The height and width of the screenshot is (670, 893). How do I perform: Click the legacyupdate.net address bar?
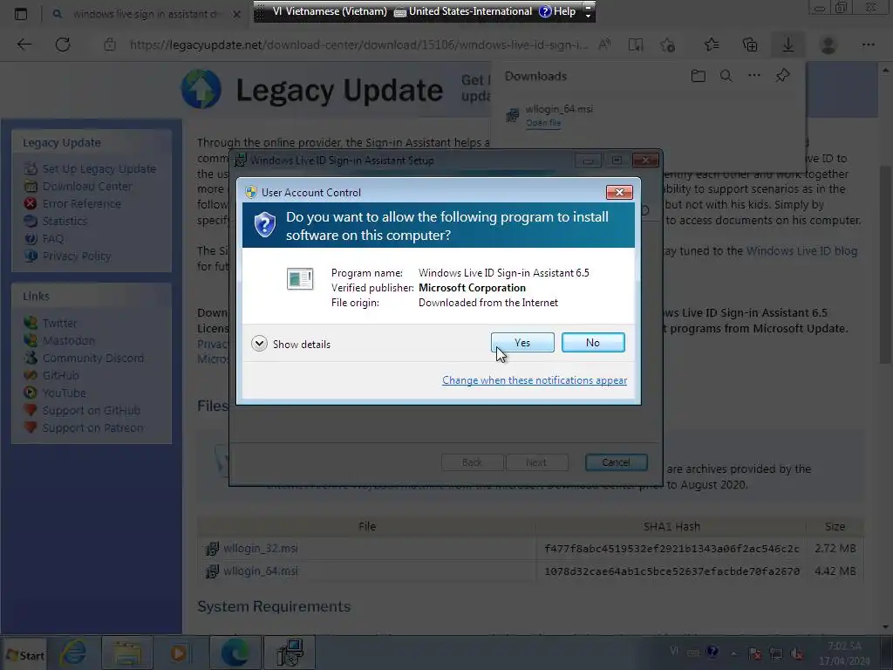pos(358,44)
